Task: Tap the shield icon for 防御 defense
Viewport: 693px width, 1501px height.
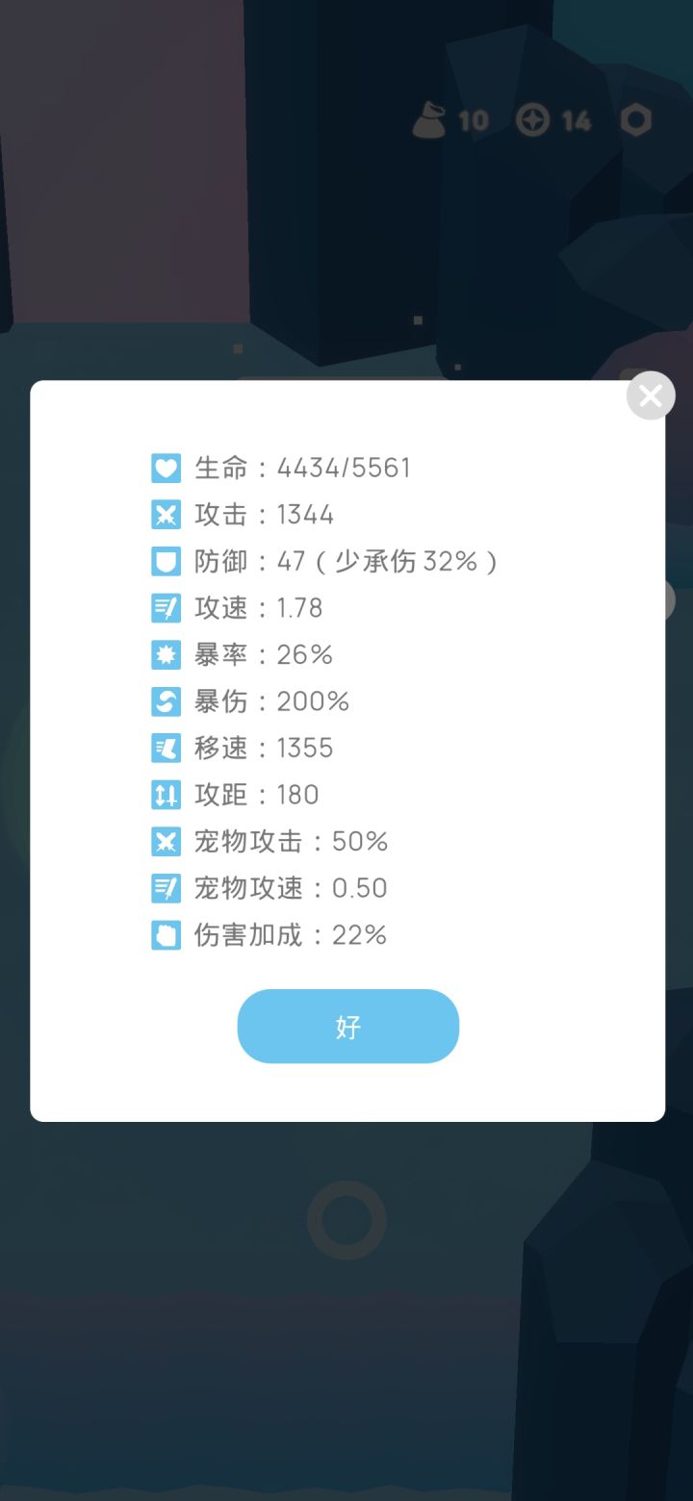Action: pyautogui.click(x=166, y=561)
